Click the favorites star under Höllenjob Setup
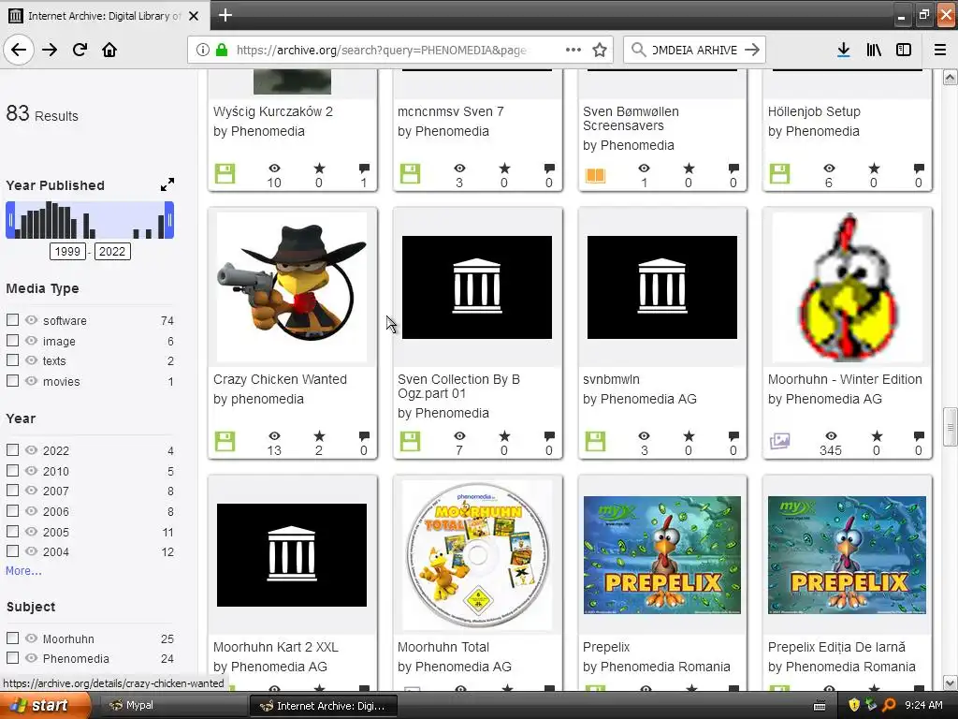The height and width of the screenshot is (719, 958). [x=874, y=169]
